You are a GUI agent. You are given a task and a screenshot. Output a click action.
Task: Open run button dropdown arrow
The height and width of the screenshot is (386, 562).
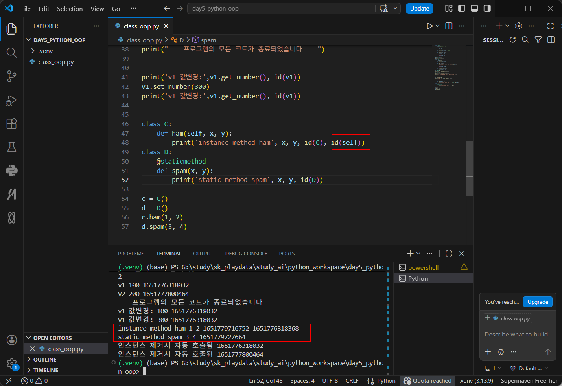click(x=437, y=26)
